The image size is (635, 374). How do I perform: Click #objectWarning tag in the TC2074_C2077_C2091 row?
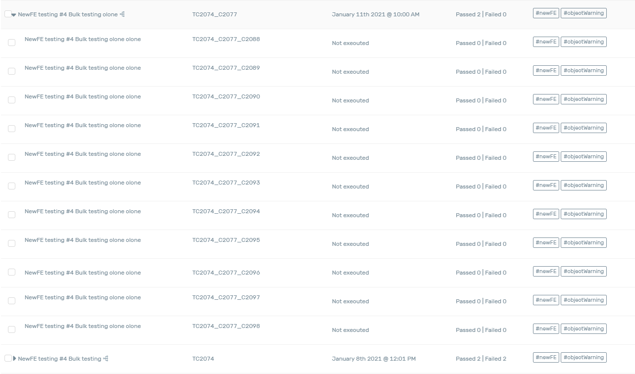coord(583,128)
